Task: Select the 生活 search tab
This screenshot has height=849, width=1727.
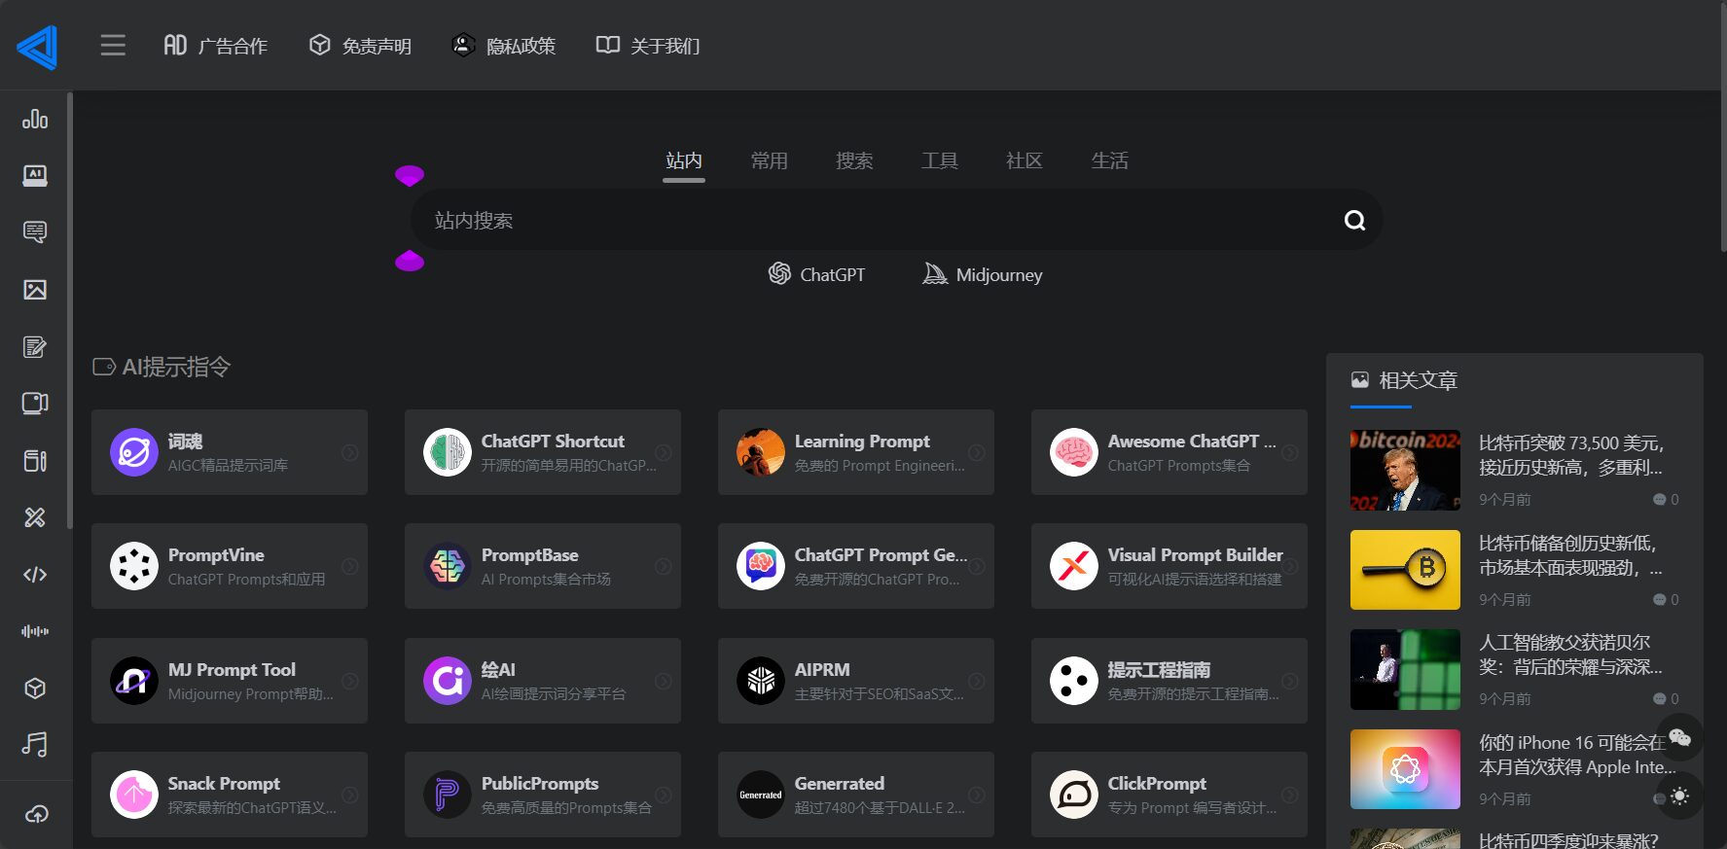Action: [x=1109, y=160]
